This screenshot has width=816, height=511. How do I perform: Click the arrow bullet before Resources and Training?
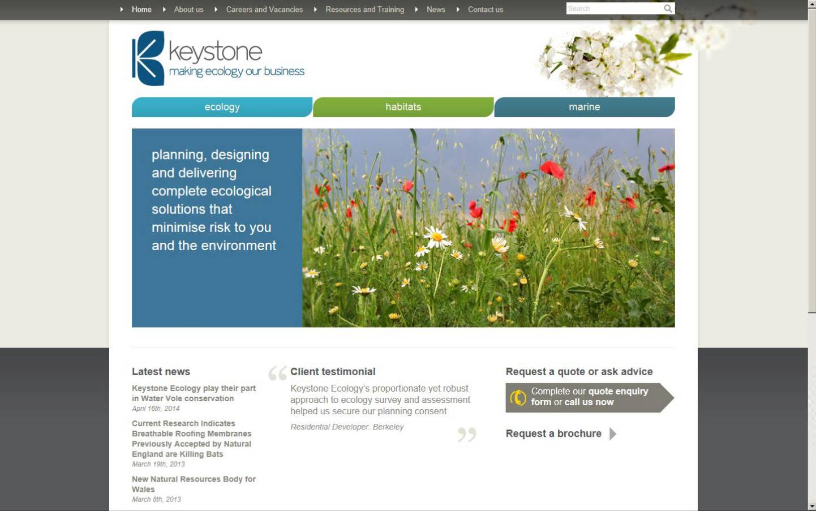315,9
